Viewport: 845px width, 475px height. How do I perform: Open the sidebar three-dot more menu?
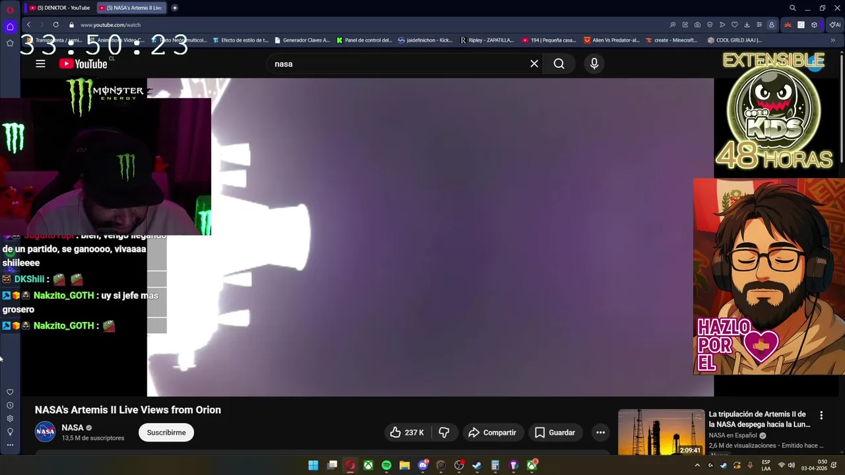coord(10,445)
